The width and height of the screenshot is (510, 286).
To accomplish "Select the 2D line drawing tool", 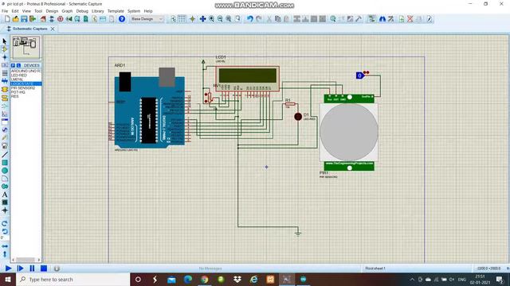I will coord(5,155).
